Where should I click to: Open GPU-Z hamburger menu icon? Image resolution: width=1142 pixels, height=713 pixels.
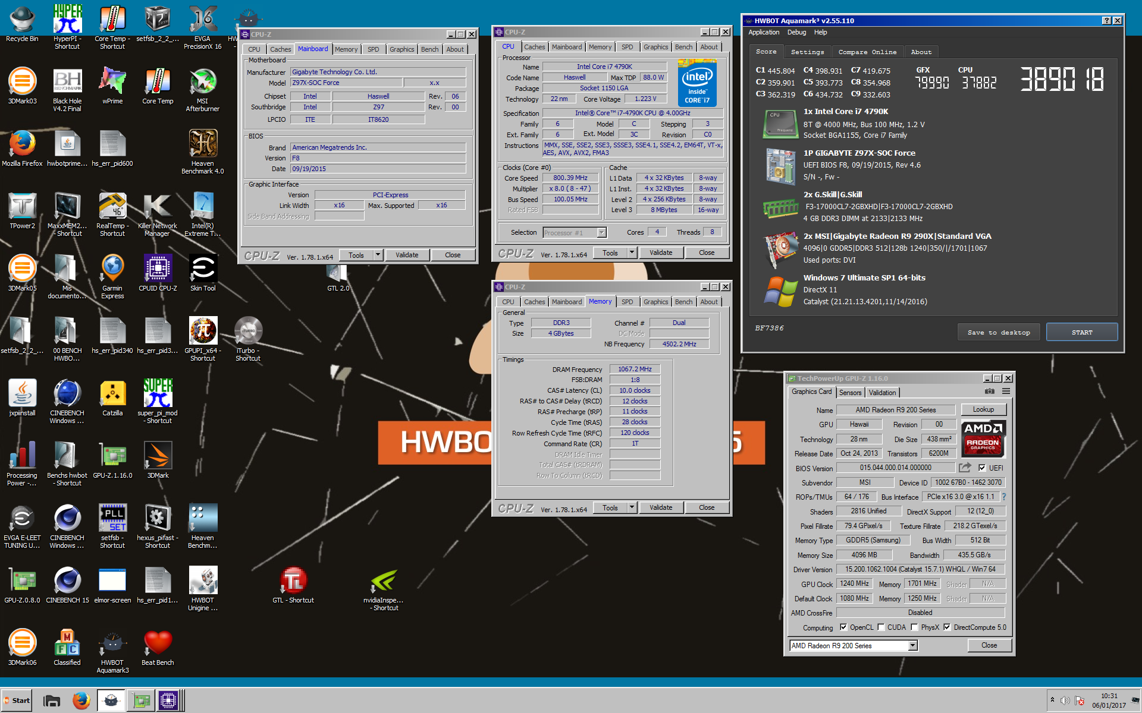(1006, 392)
